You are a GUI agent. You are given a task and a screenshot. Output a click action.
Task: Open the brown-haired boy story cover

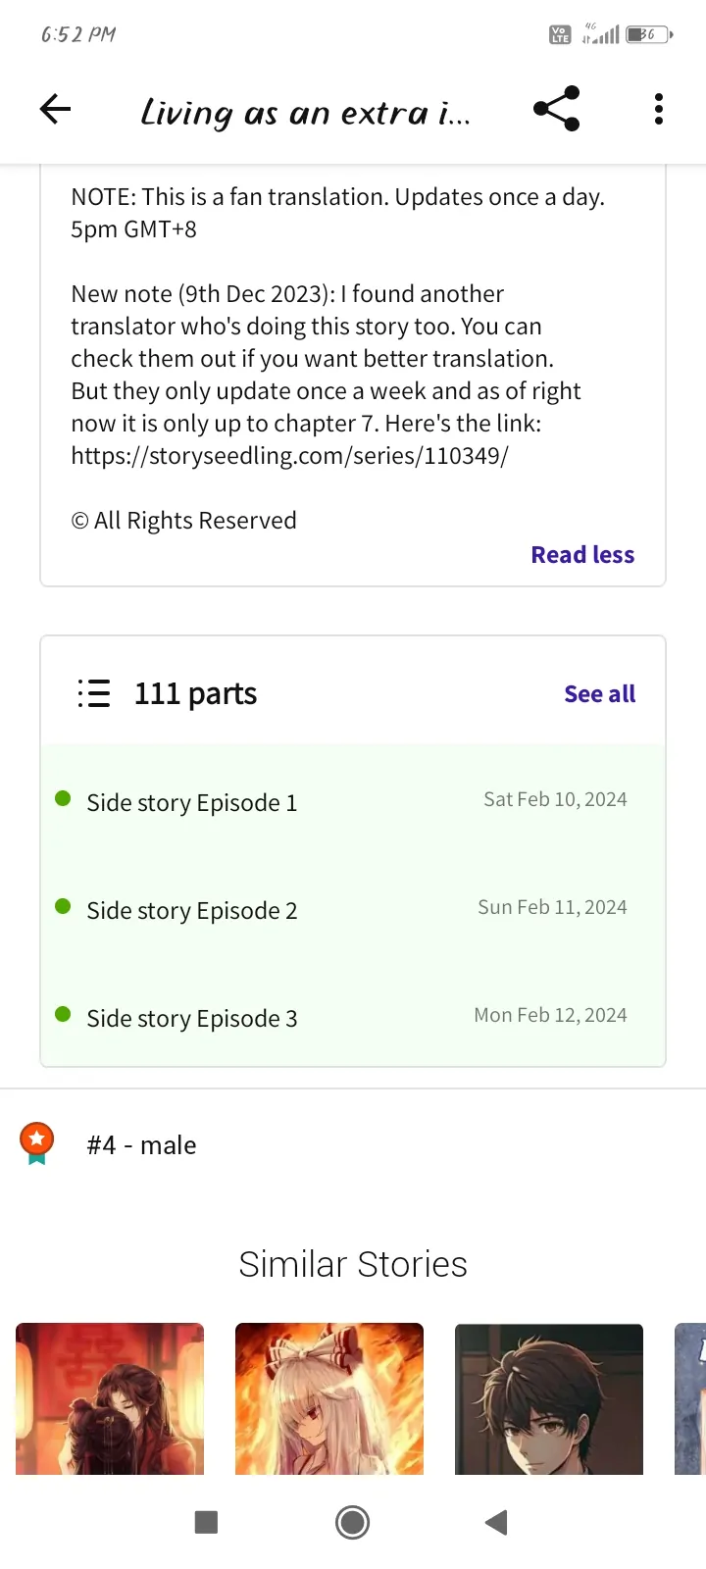[549, 1398]
